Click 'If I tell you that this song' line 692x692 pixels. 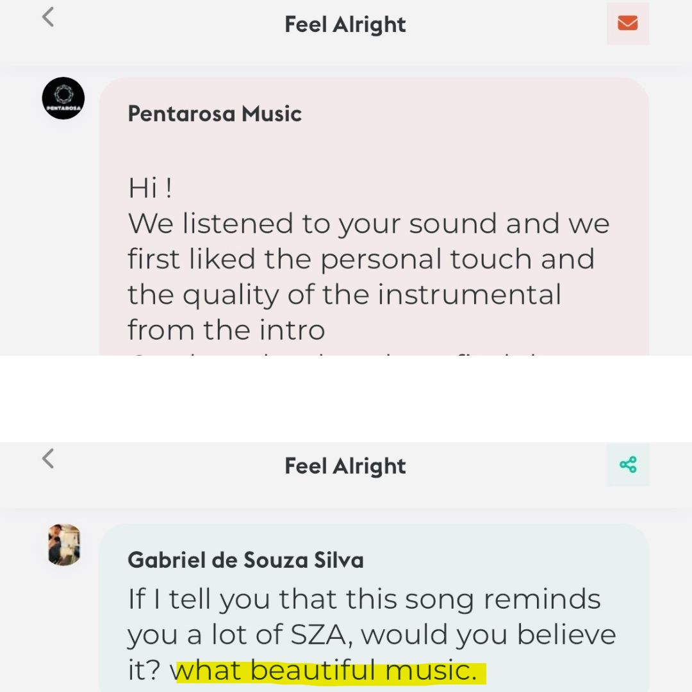pyautogui.click(x=364, y=599)
